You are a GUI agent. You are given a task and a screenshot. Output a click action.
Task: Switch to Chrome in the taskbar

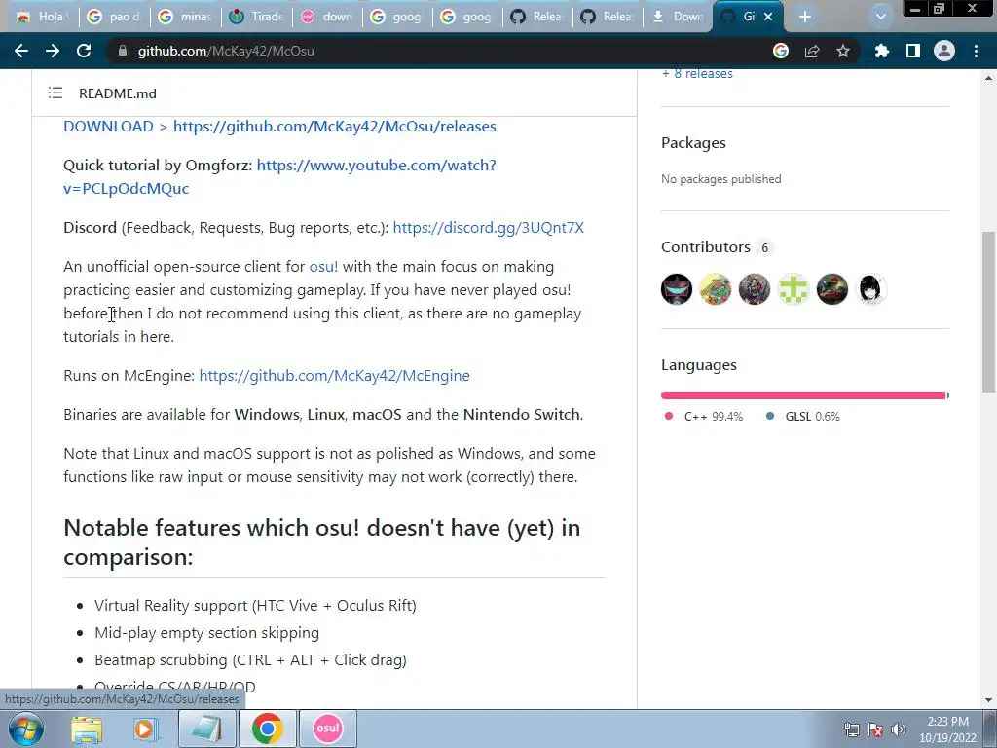coord(267,729)
